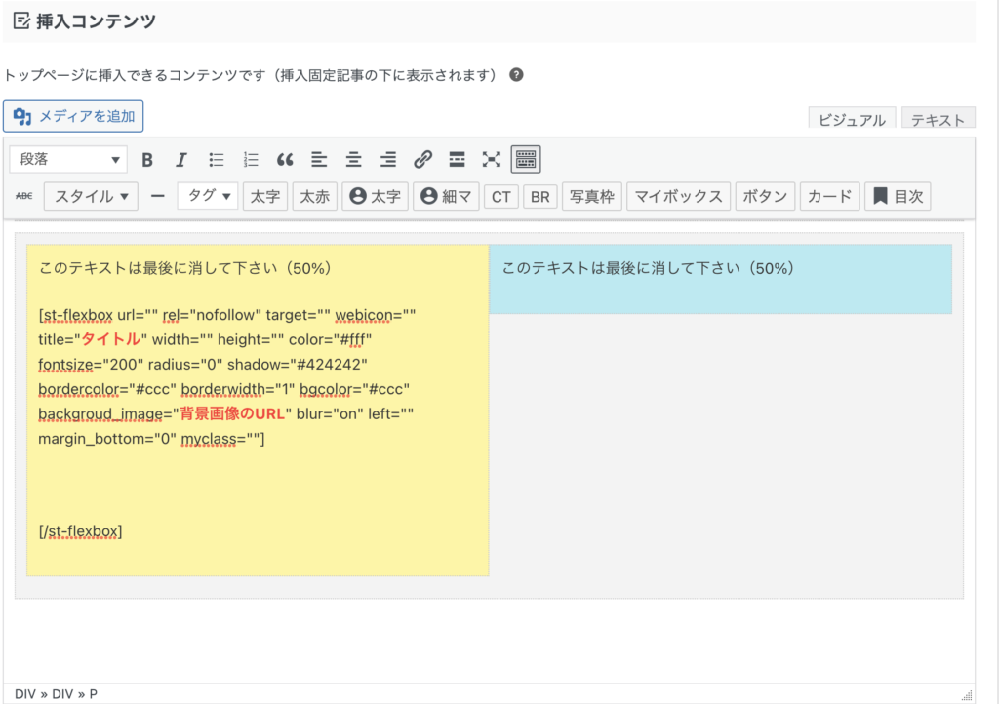Click the [st-flexbox opening shortcode line

(x=226, y=315)
